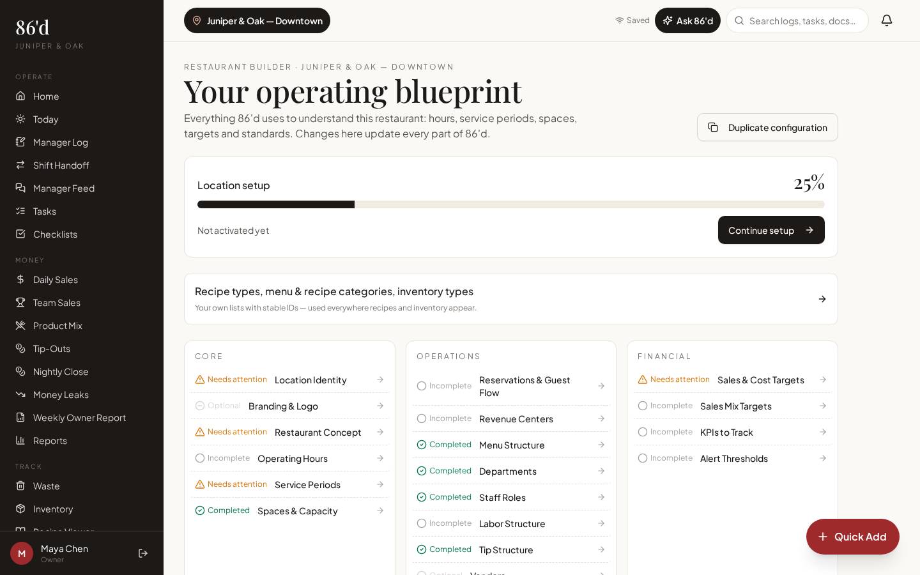920x575 pixels.
Task: Click the Tip-Outs coins icon
Action: point(20,348)
